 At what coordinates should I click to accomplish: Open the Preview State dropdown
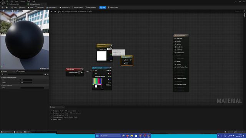78,7
